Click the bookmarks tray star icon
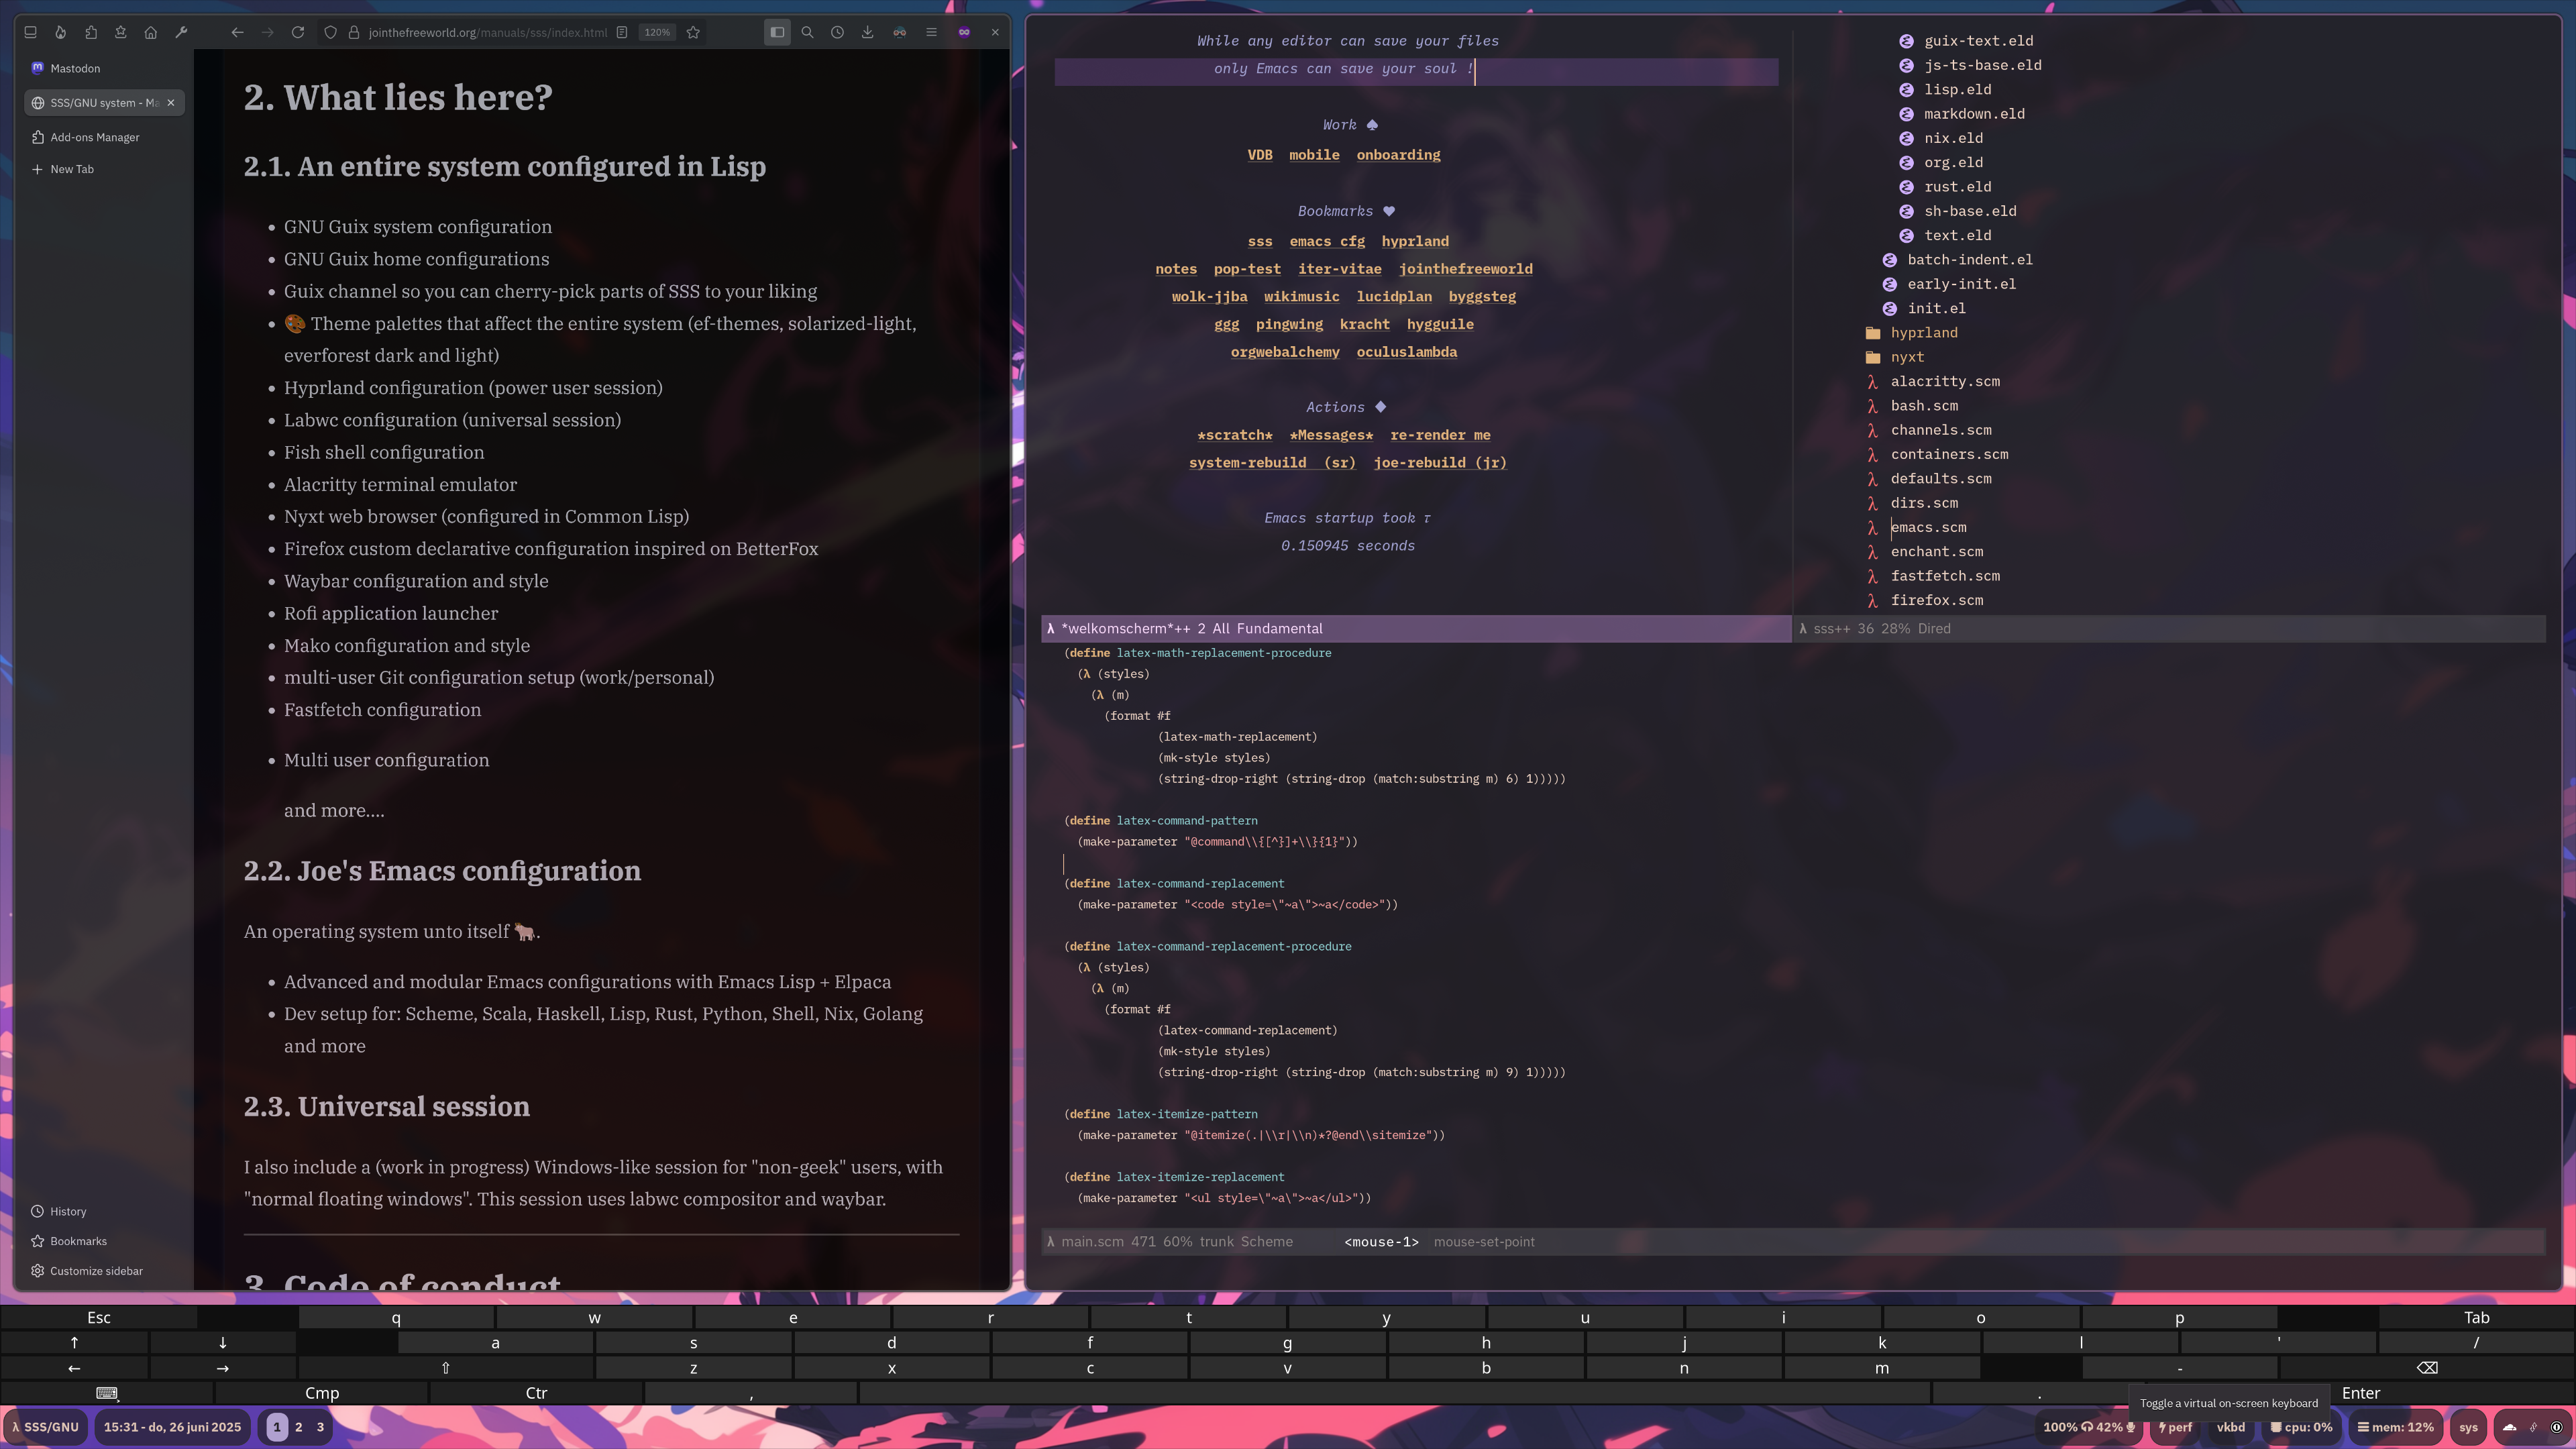Image resolution: width=2576 pixels, height=1449 pixels. point(121,32)
